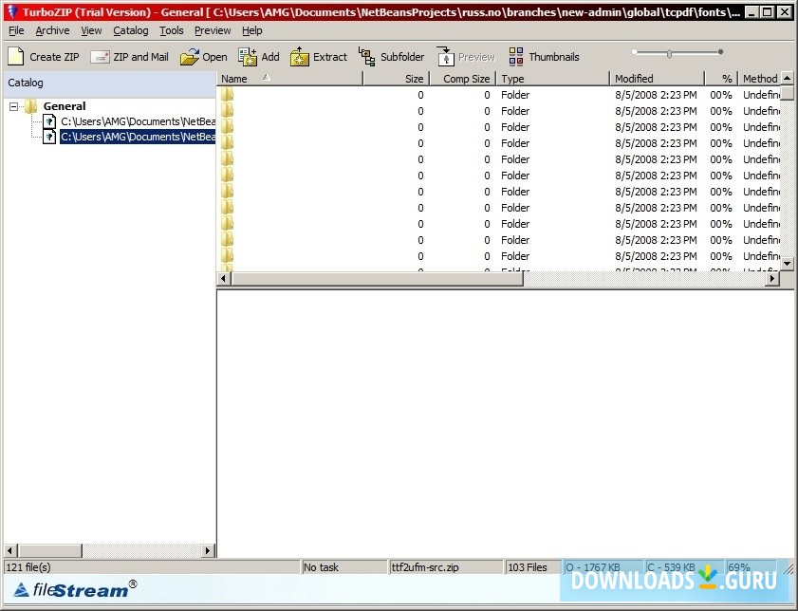Select the General catalog label
This screenshot has width=798, height=611.
[x=65, y=106]
